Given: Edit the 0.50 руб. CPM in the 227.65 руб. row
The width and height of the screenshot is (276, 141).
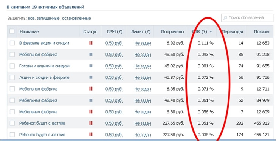Looking at the screenshot, I should coord(114,123).
